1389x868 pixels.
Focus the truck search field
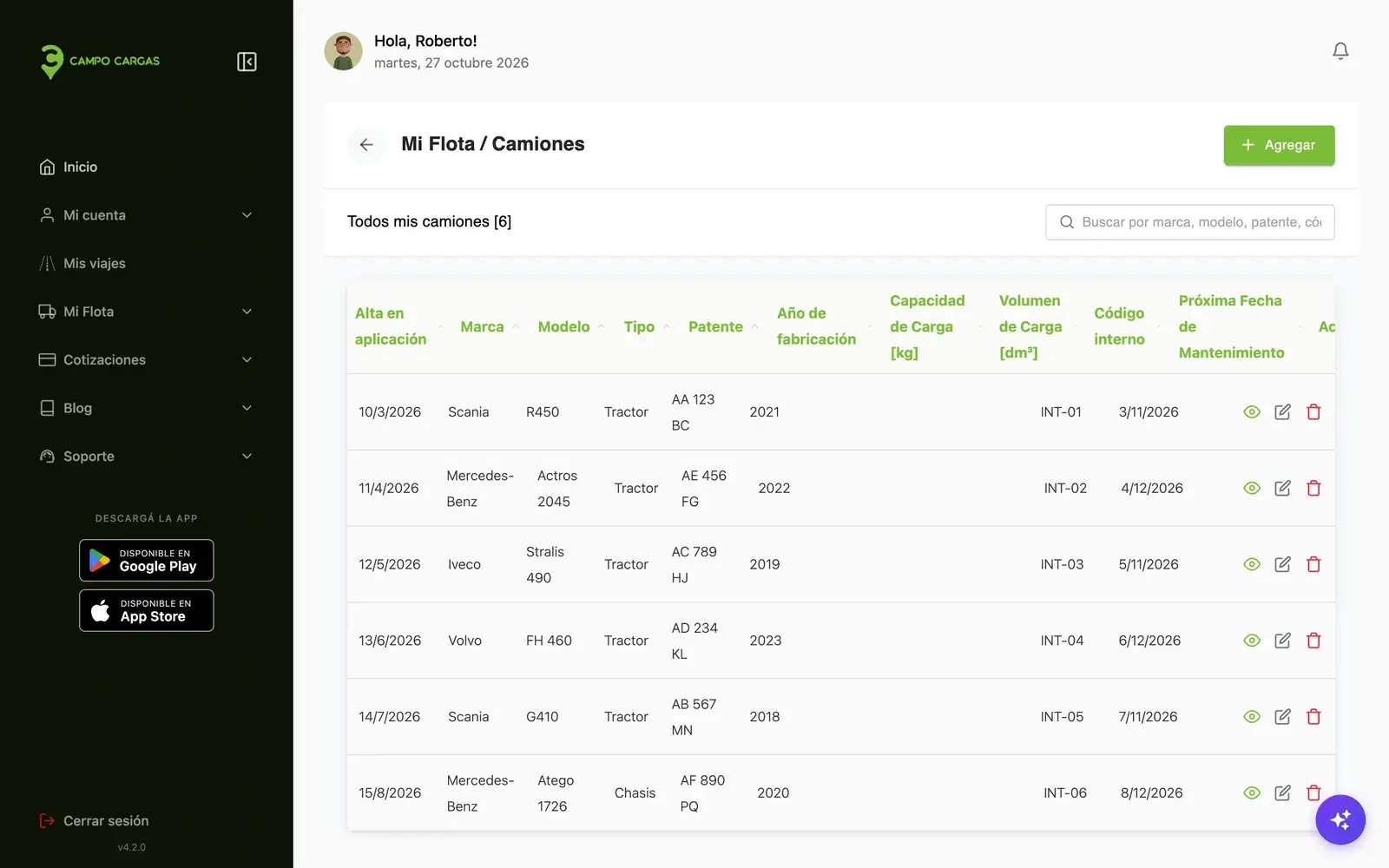1189,222
